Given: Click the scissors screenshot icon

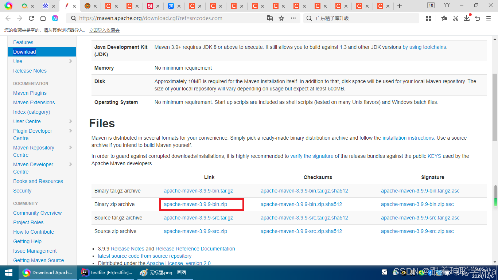Looking at the screenshot, I should (x=455, y=18).
